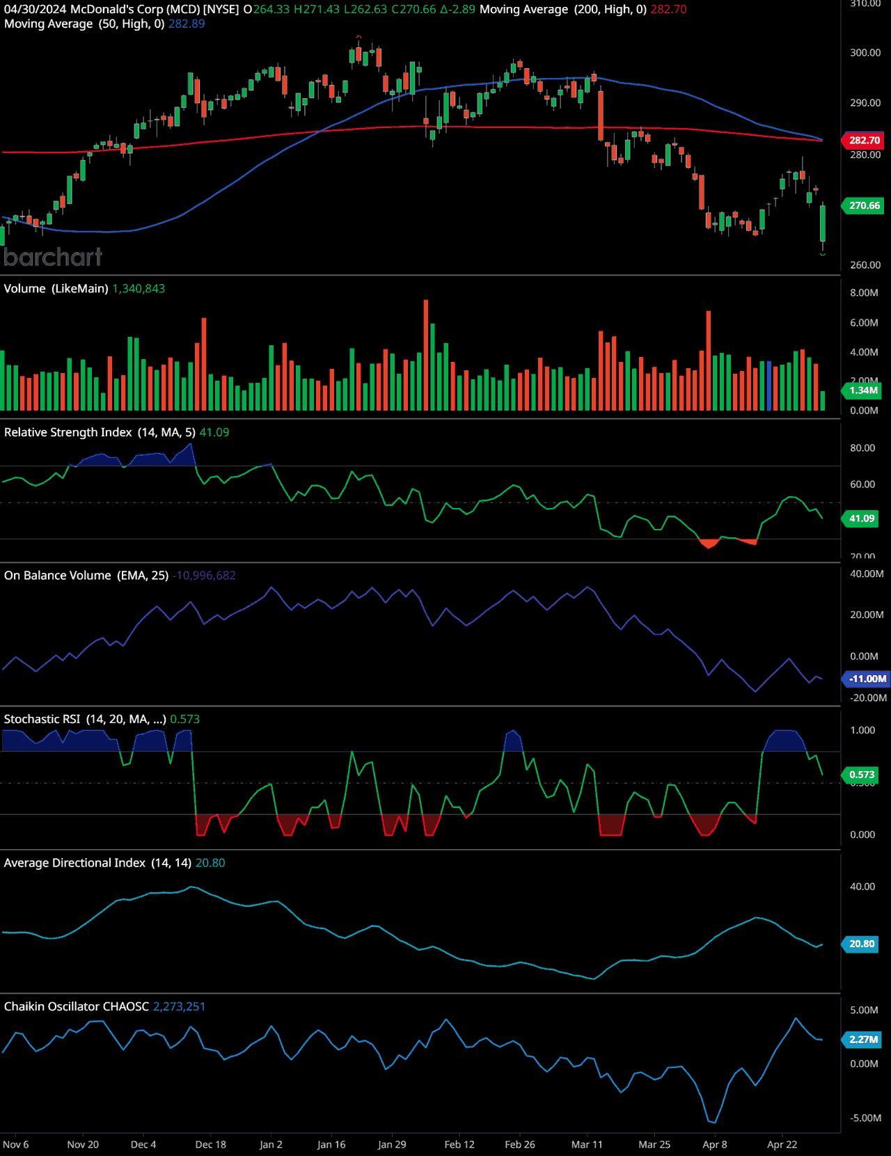The height and width of the screenshot is (1156, 891).
Task: Click the 8.00M volume axis label
Action: click(x=864, y=292)
